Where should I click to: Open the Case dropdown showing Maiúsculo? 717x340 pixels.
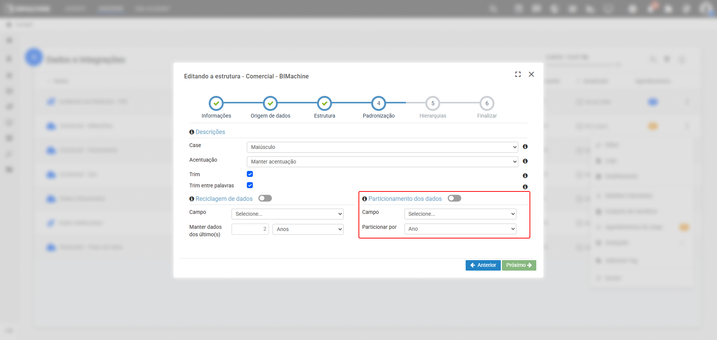(x=382, y=147)
